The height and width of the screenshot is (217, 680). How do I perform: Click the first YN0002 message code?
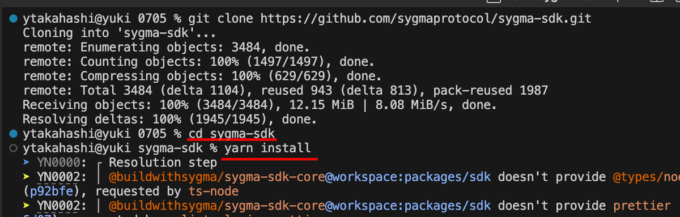pyautogui.click(x=59, y=177)
